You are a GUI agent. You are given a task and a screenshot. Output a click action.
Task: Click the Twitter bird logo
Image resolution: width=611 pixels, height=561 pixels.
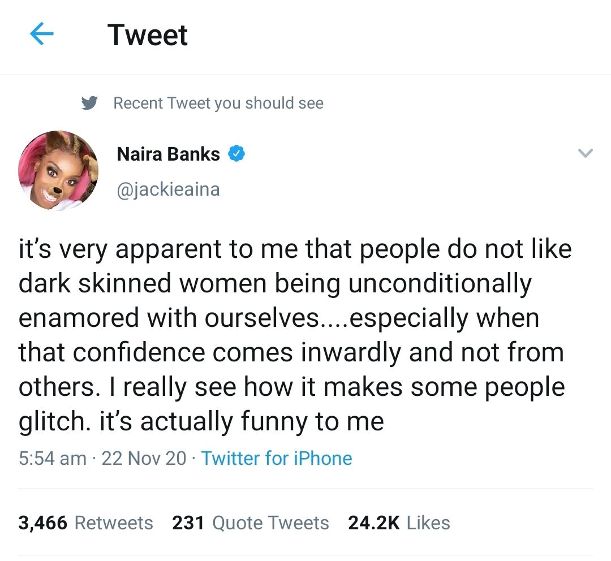pyautogui.click(x=92, y=102)
